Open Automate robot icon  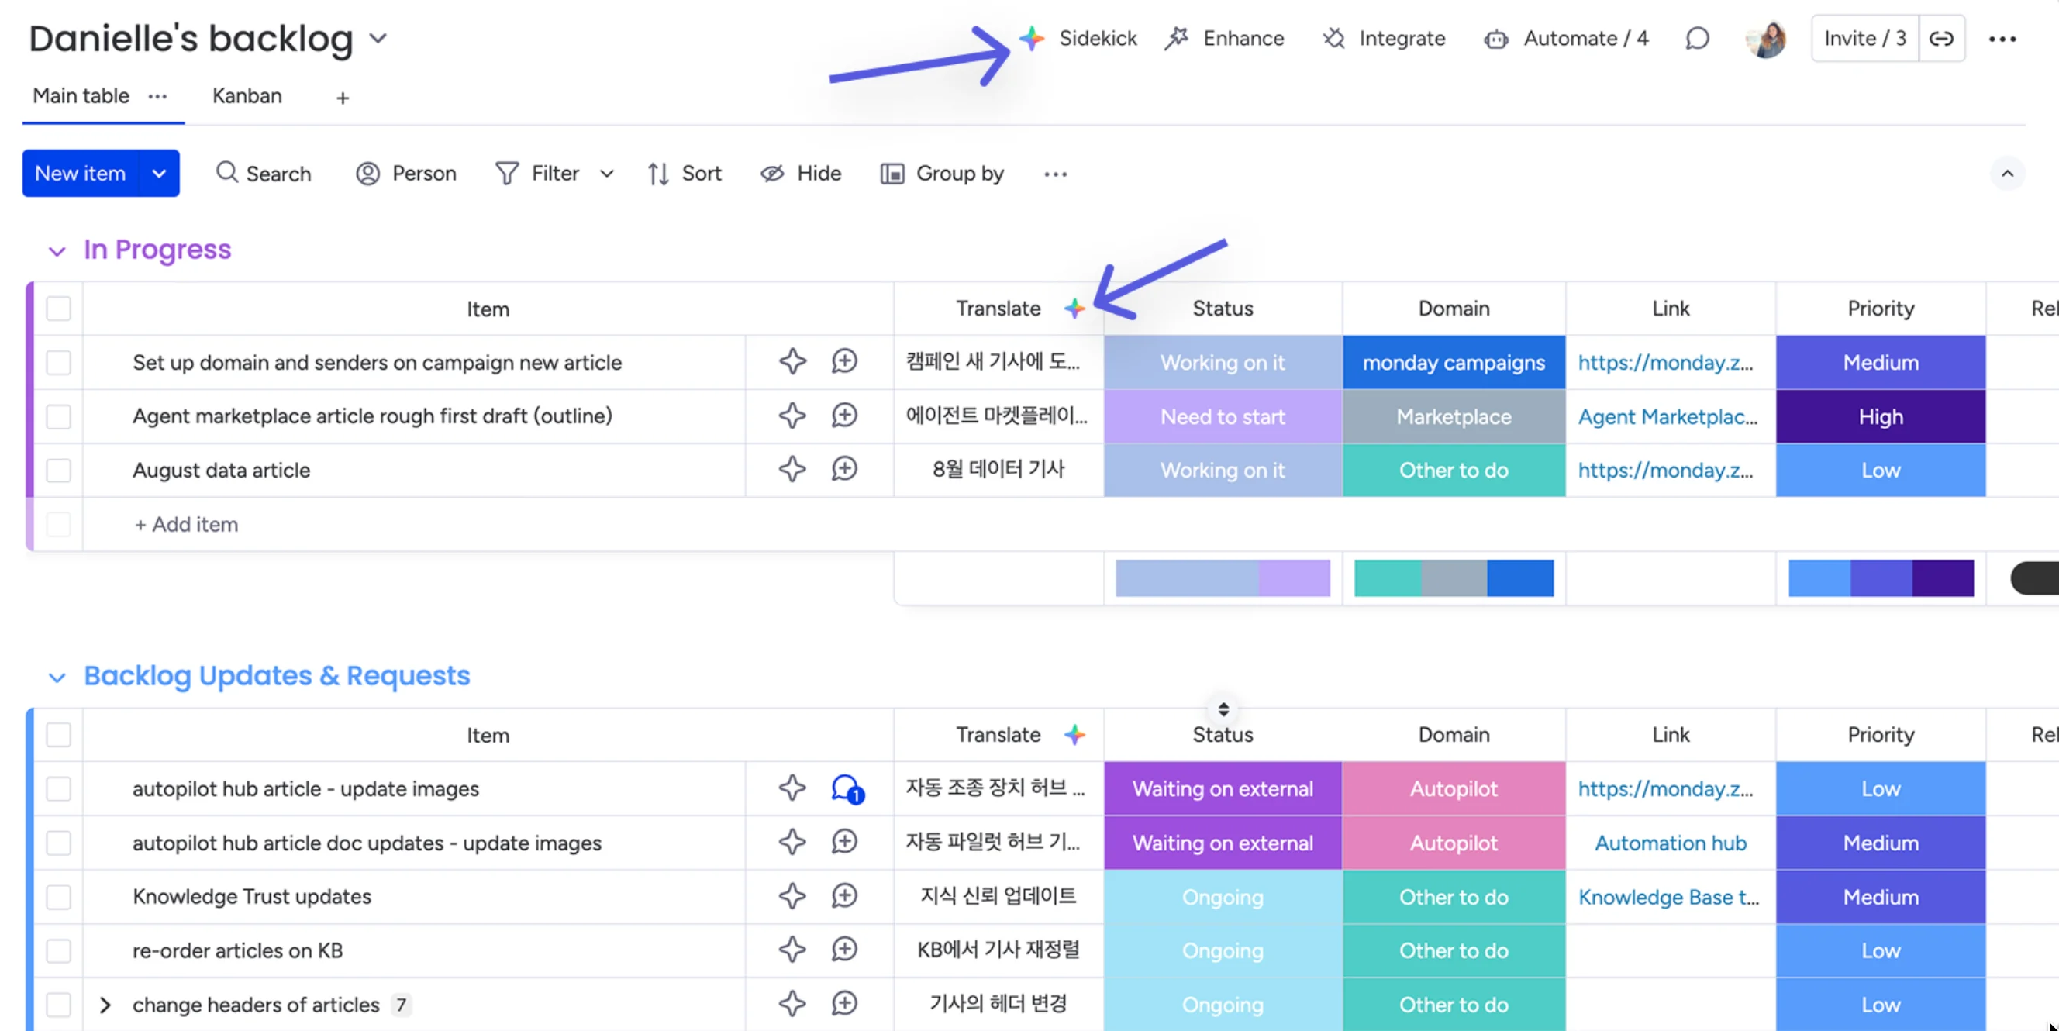[1496, 38]
